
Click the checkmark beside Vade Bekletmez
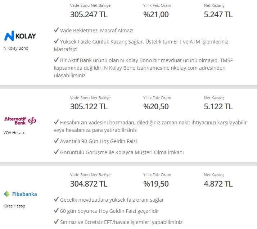pos(56,30)
